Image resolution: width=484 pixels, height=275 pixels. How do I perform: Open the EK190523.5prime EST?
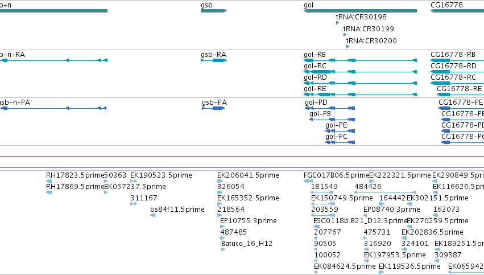point(161,175)
